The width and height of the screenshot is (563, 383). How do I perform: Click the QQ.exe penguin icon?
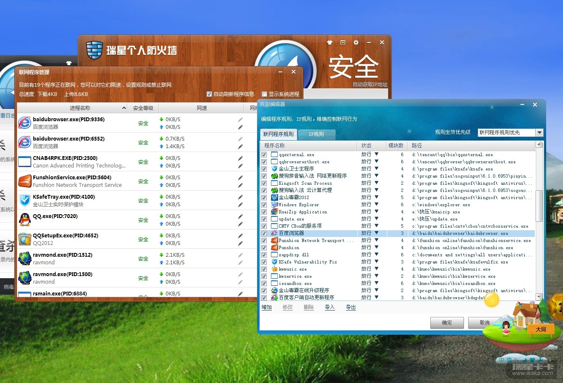(25, 220)
